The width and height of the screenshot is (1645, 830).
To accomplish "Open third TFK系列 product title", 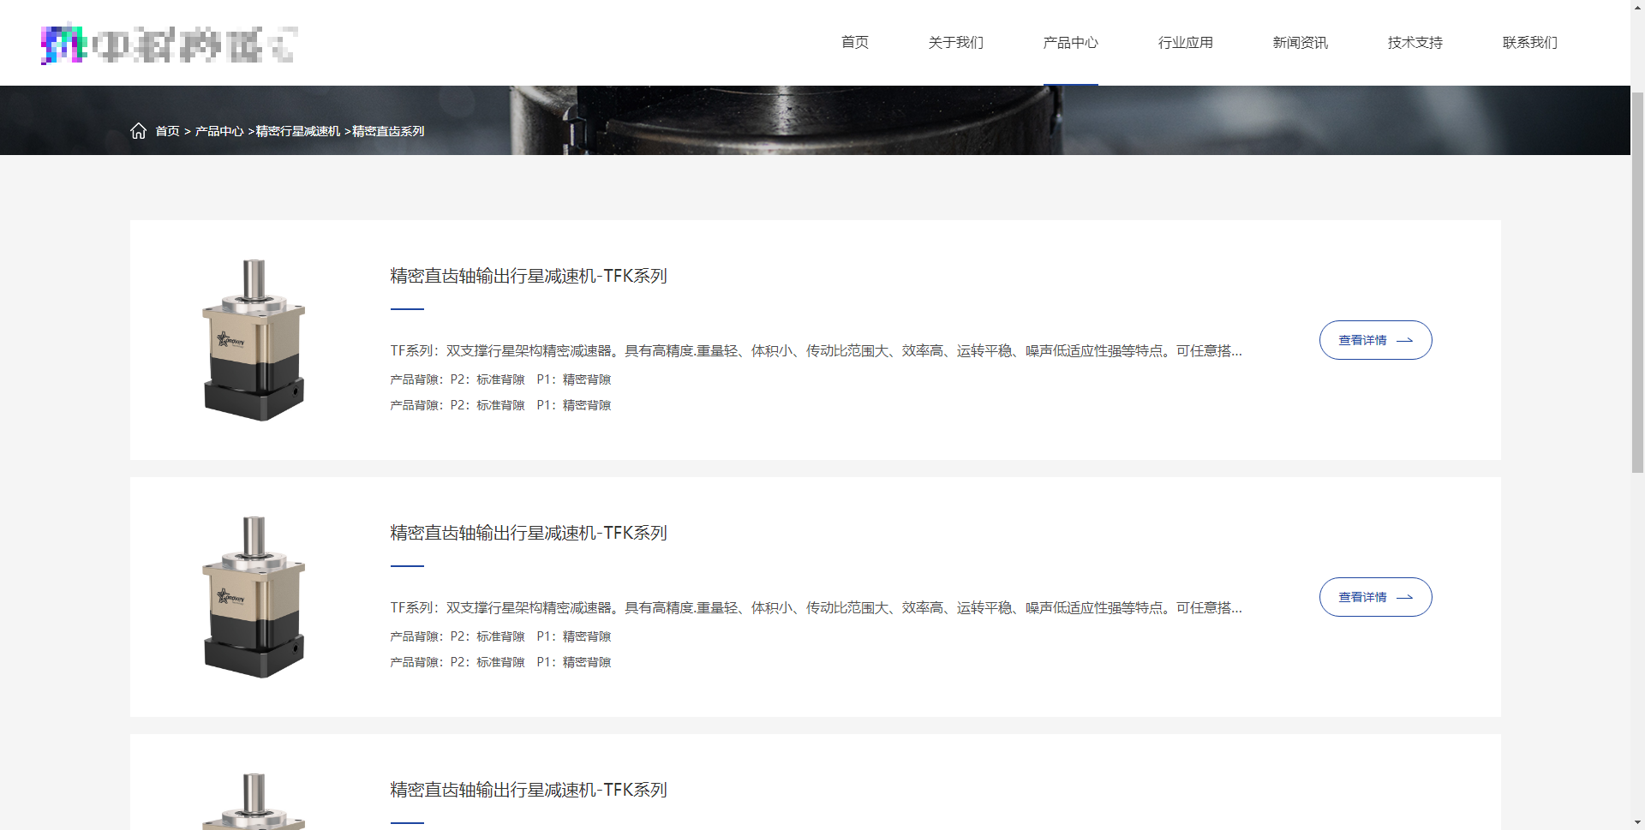I will 529,790.
